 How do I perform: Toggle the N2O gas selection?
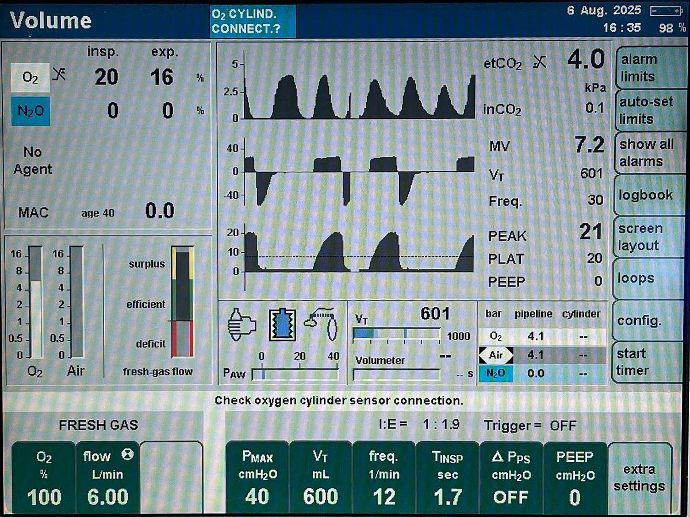(30, 110)
